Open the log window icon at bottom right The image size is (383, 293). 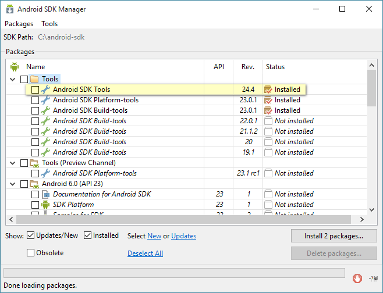pos(374,278)
